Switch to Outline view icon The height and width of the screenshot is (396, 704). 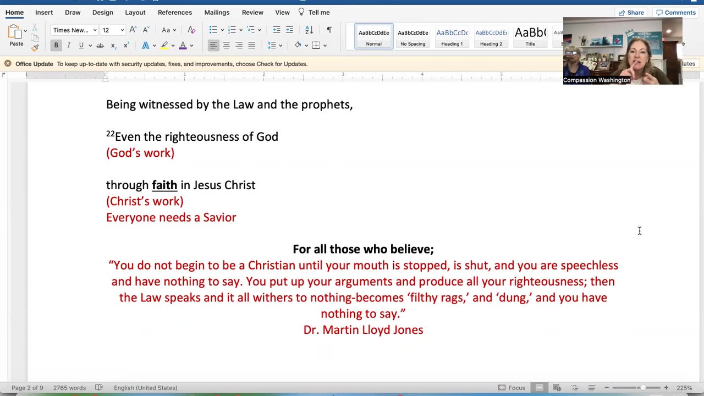pos(574,388)
